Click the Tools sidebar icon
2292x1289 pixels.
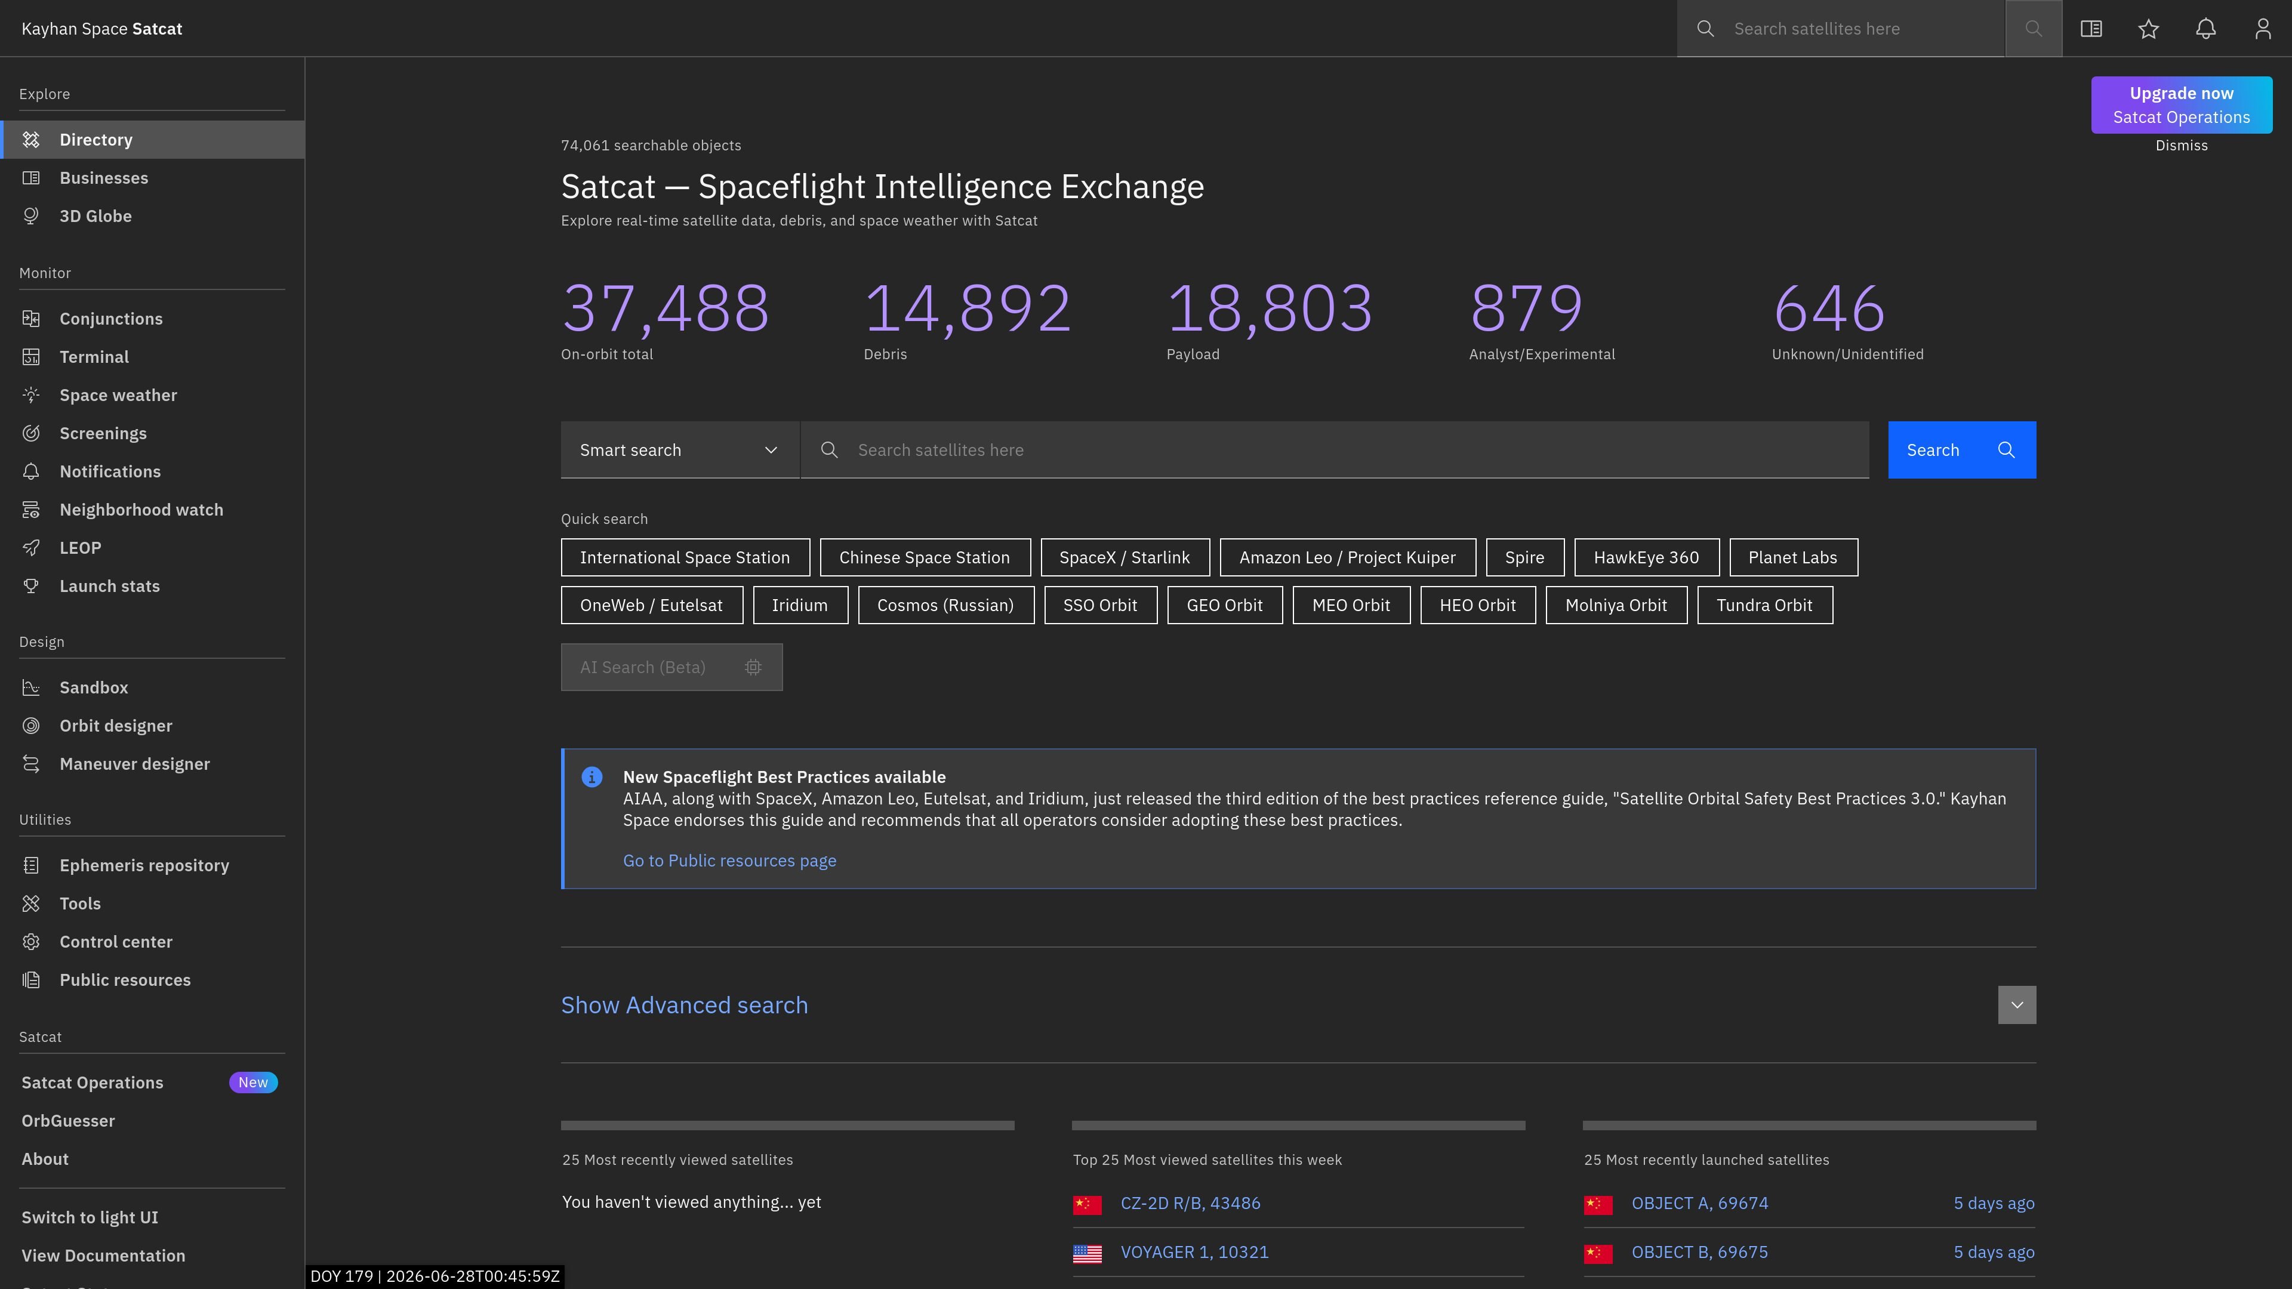coord(31,904)
